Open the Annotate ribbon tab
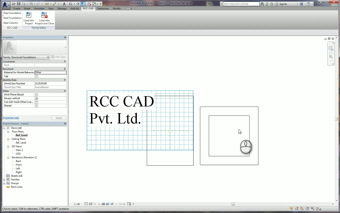Viewport: 340px width, 213px height. tap(39, 8)
